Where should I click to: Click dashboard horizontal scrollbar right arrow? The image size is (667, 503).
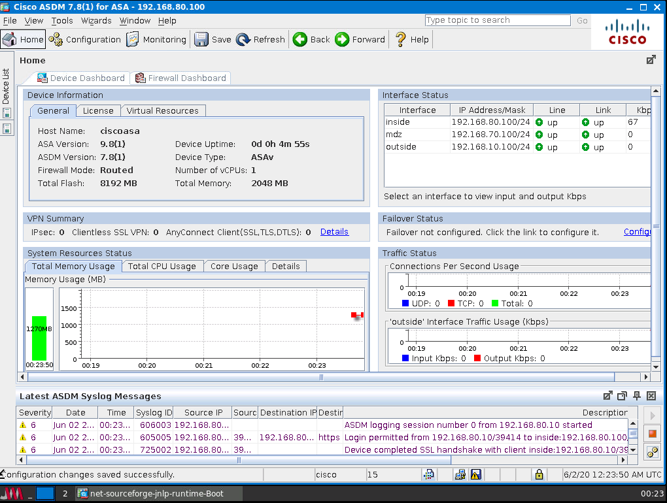tap(645, 376)
